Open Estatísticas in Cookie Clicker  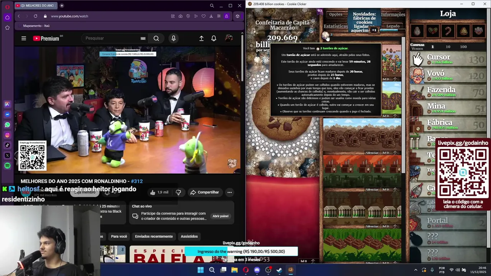[x=336, y=26]
